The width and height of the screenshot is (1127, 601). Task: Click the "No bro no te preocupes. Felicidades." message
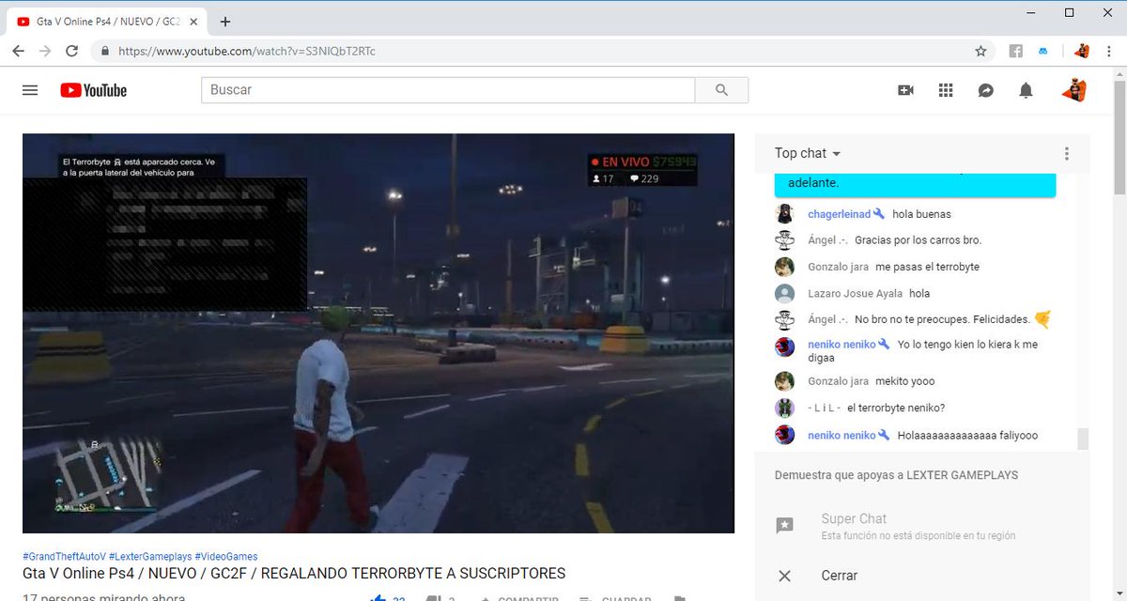click(x=942, y=320)
